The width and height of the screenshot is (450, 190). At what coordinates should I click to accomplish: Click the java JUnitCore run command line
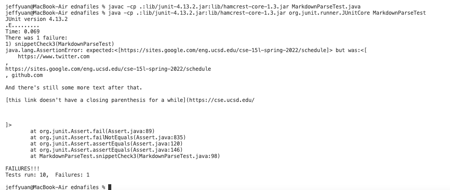(x=215, y=13)
